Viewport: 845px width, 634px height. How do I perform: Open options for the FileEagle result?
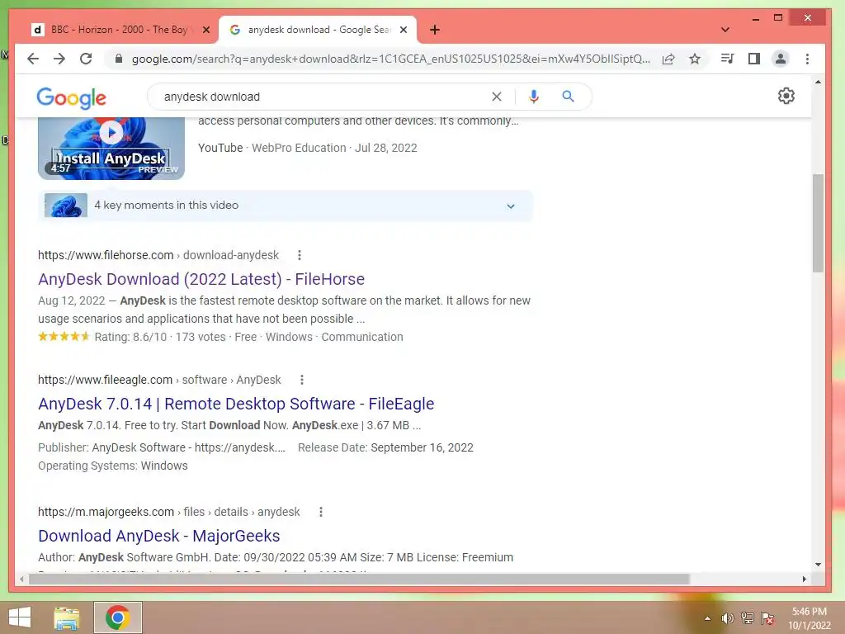click(x=302, y=380)
